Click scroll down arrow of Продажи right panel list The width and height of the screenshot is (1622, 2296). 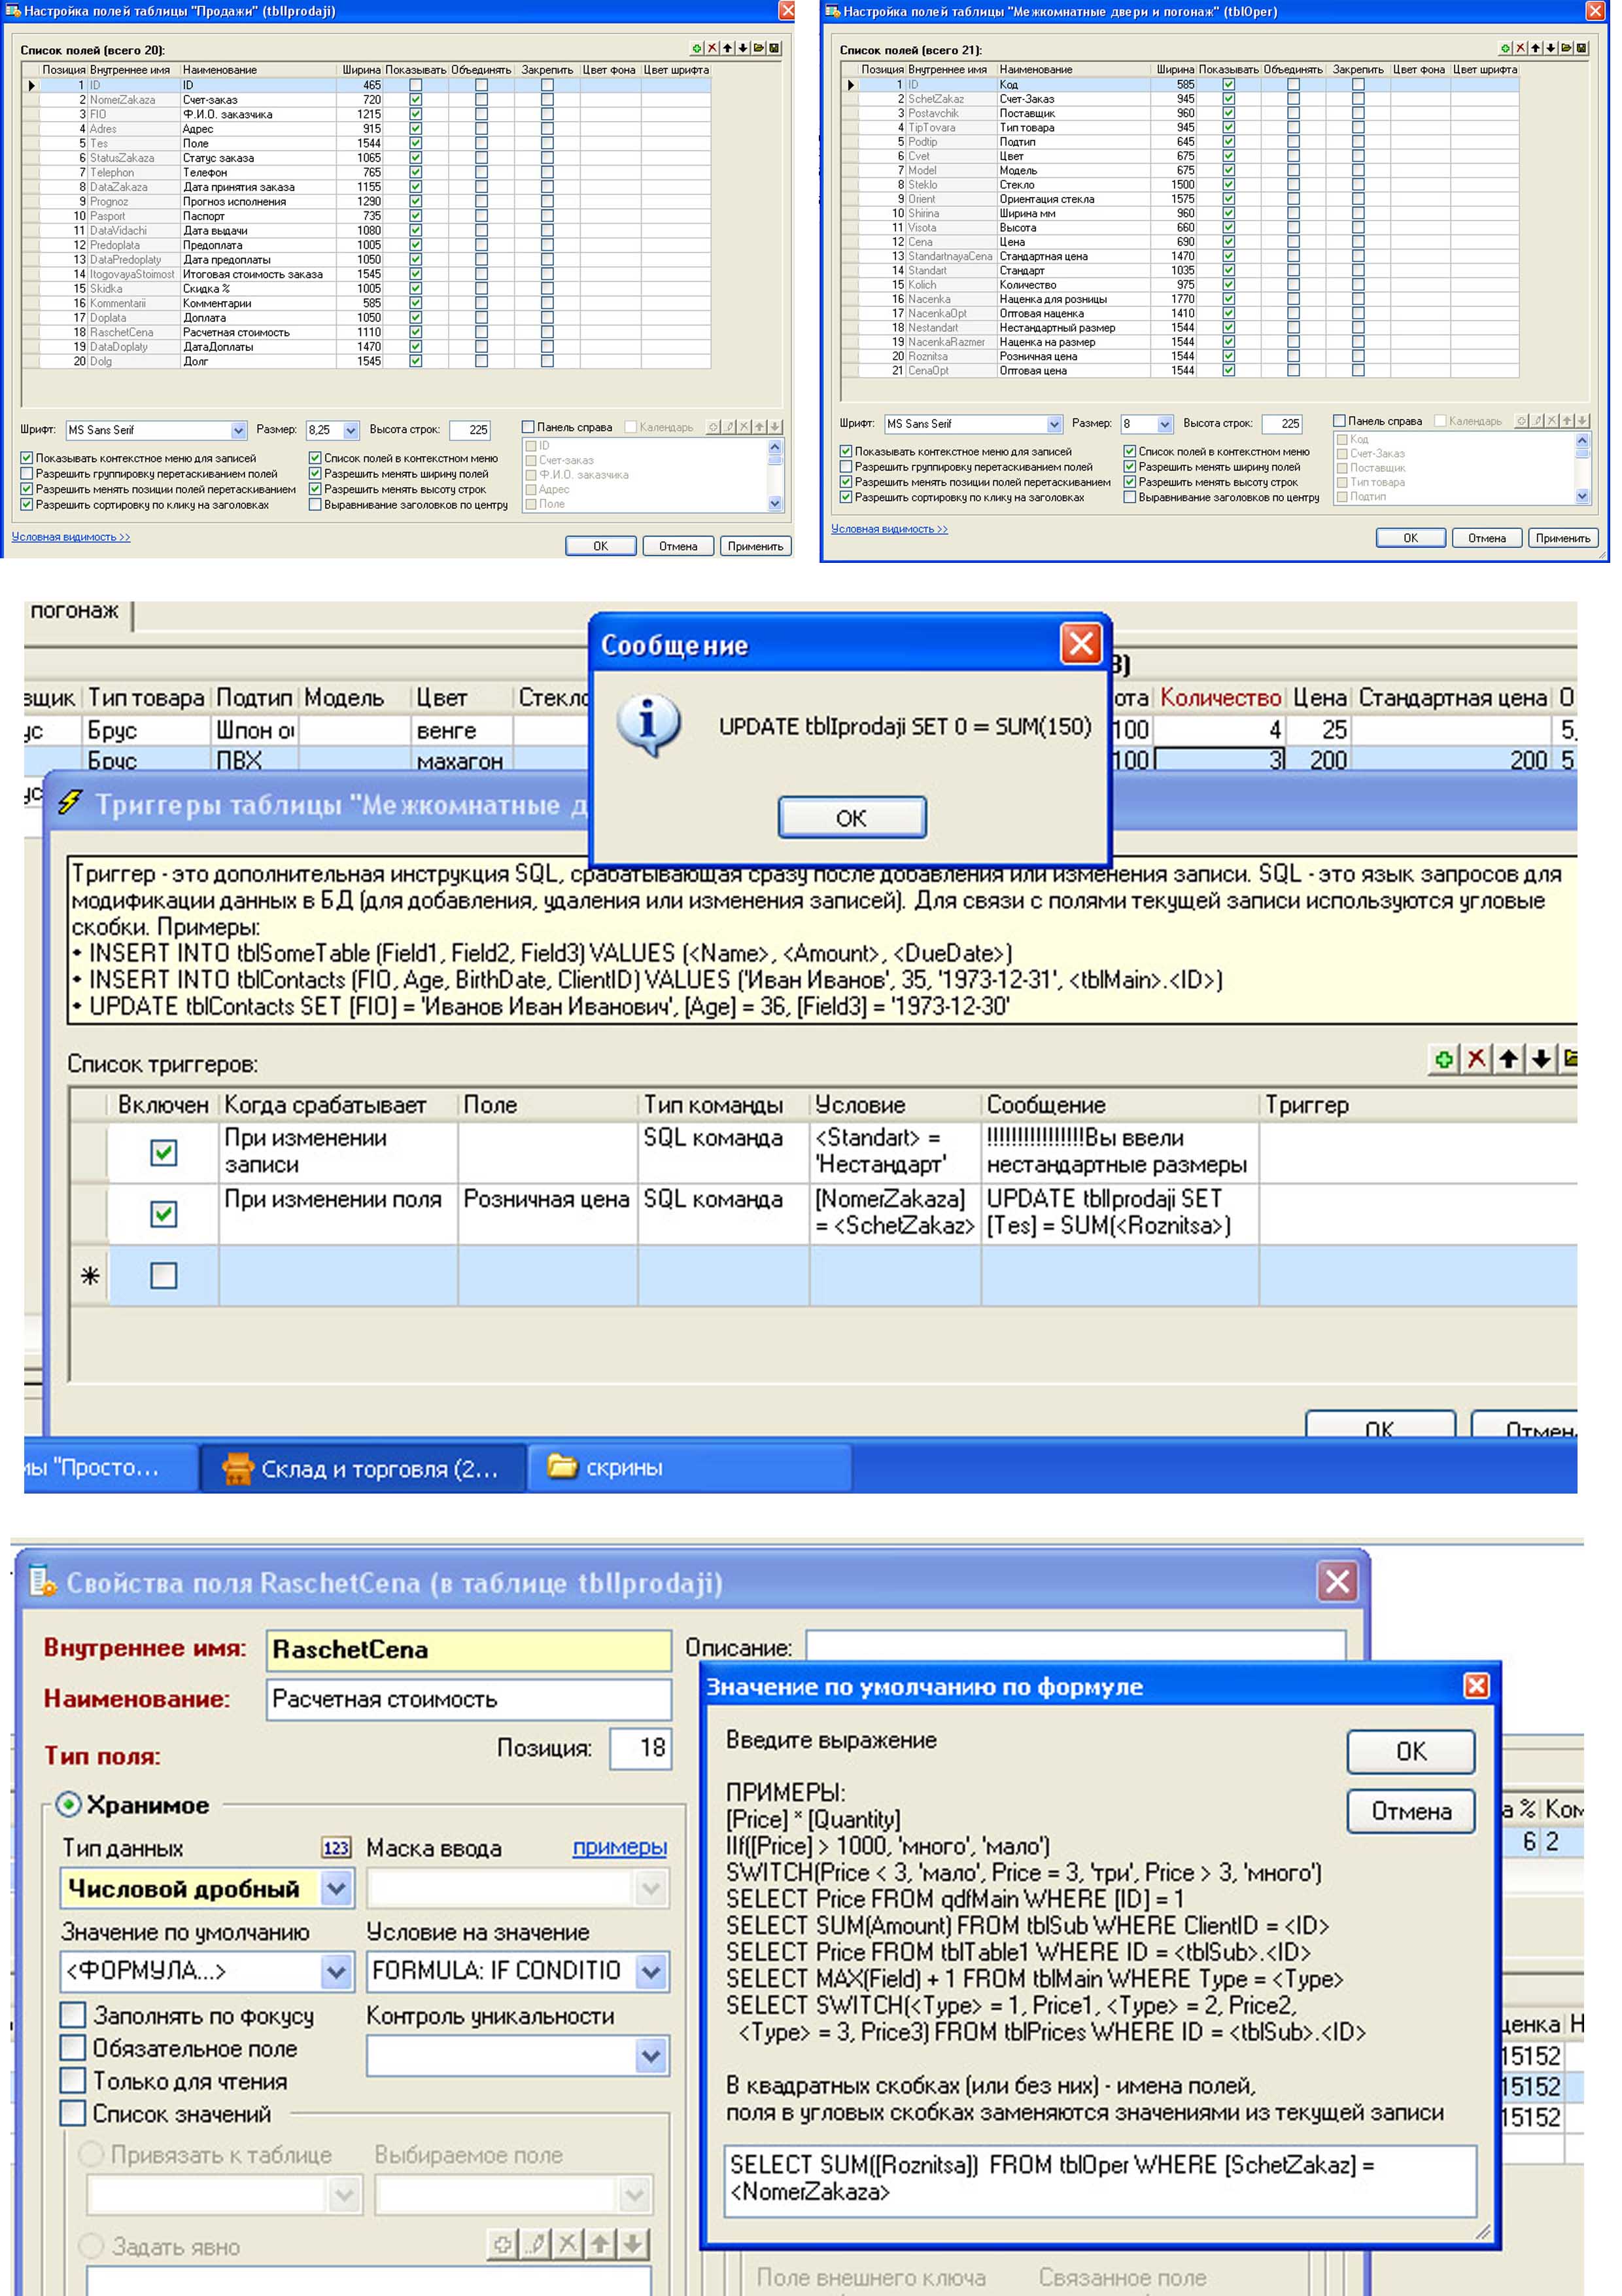click(x=774, y=504)
